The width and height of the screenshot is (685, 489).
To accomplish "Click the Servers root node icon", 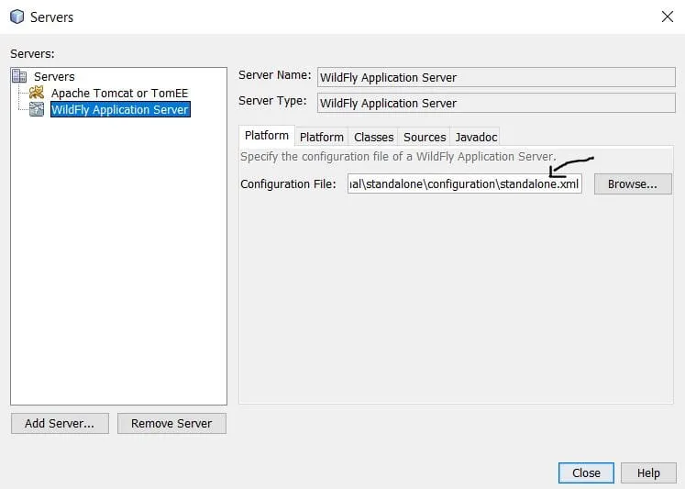I will (x=19, y=76).
